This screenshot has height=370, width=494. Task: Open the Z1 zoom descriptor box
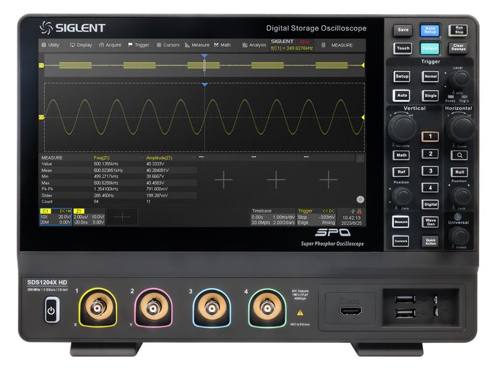click(x=89, y=217)
